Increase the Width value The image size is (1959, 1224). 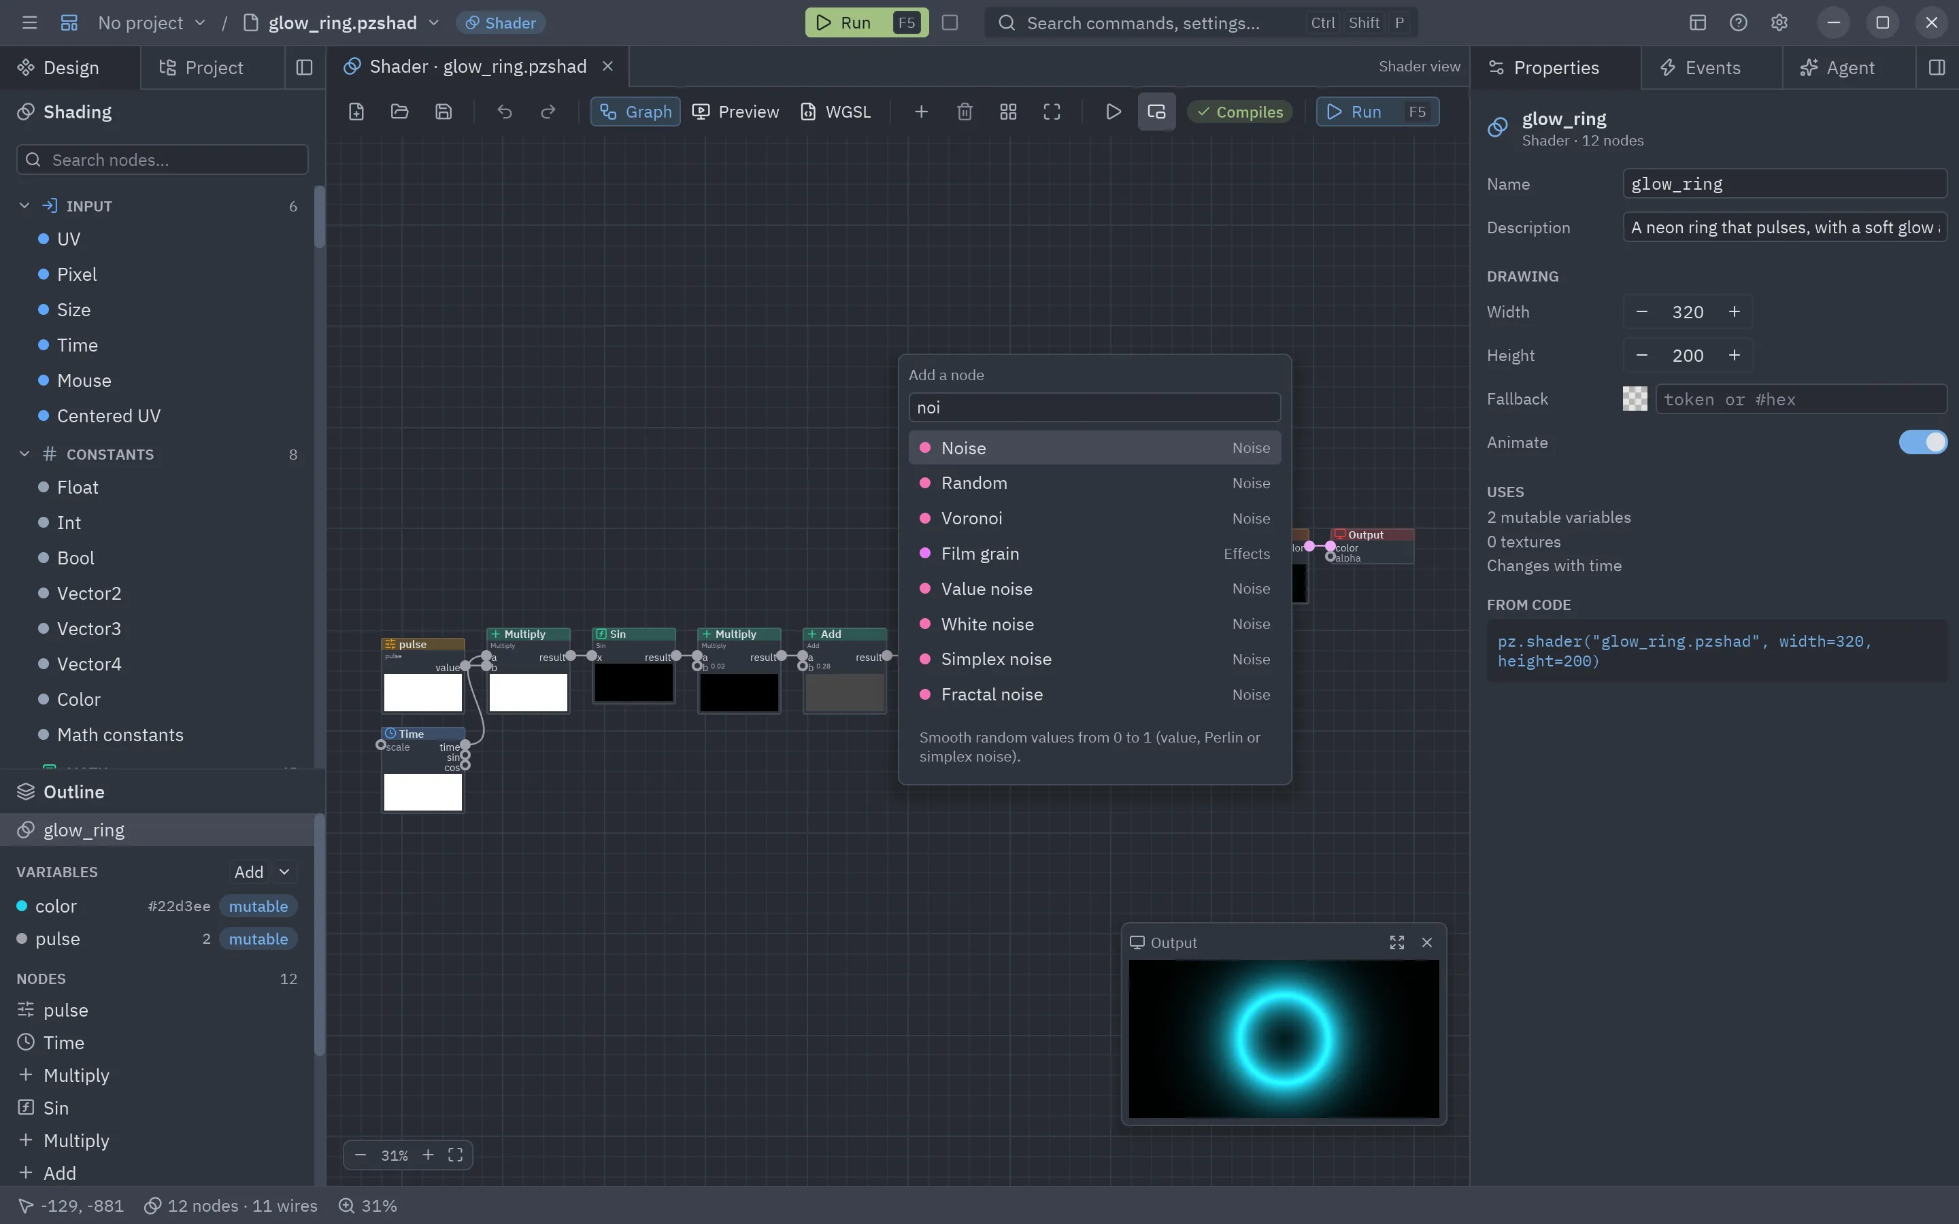[x=1734, y=311]
